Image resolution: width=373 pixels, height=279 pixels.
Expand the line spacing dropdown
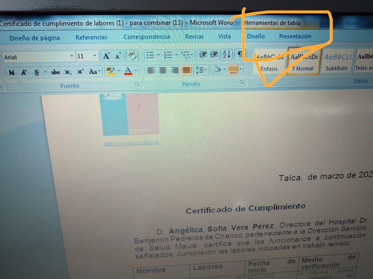tap(206, 70)
